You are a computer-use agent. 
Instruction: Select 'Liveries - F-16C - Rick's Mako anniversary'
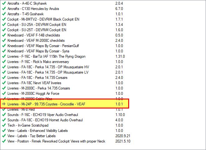[x=38, y=62]
